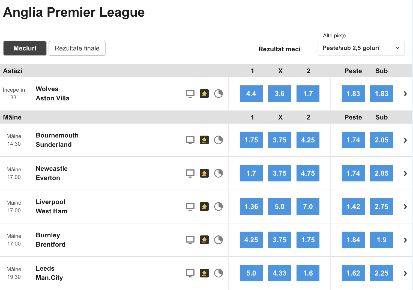The image size is (413, 290).
Task: Click the live stream monitor icon for Wolves match
Action: [x=190, y=94]
